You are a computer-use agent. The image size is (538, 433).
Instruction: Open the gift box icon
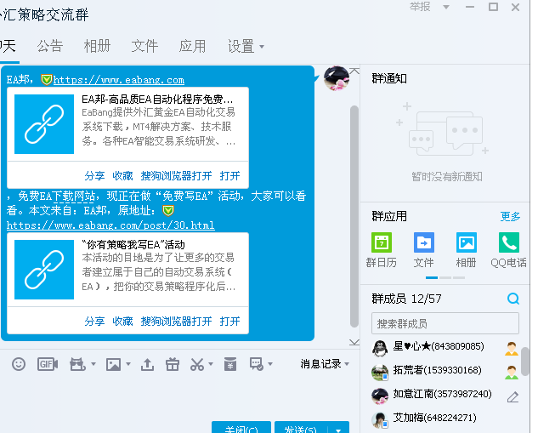pos(173,364)
